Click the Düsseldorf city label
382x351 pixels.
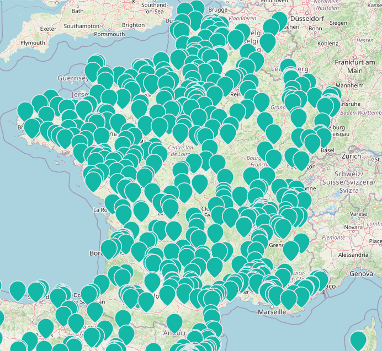(x=307, y=19)
